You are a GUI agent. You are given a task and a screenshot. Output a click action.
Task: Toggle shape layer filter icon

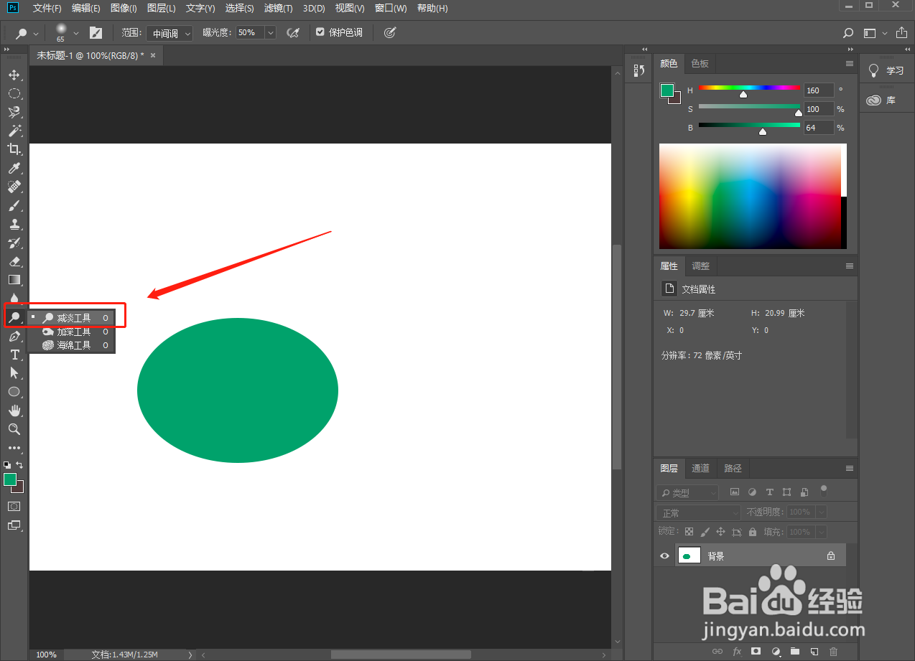tap(786, 492)
